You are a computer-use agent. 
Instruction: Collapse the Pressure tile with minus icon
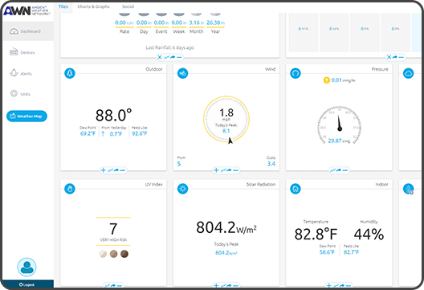point(345,170)
